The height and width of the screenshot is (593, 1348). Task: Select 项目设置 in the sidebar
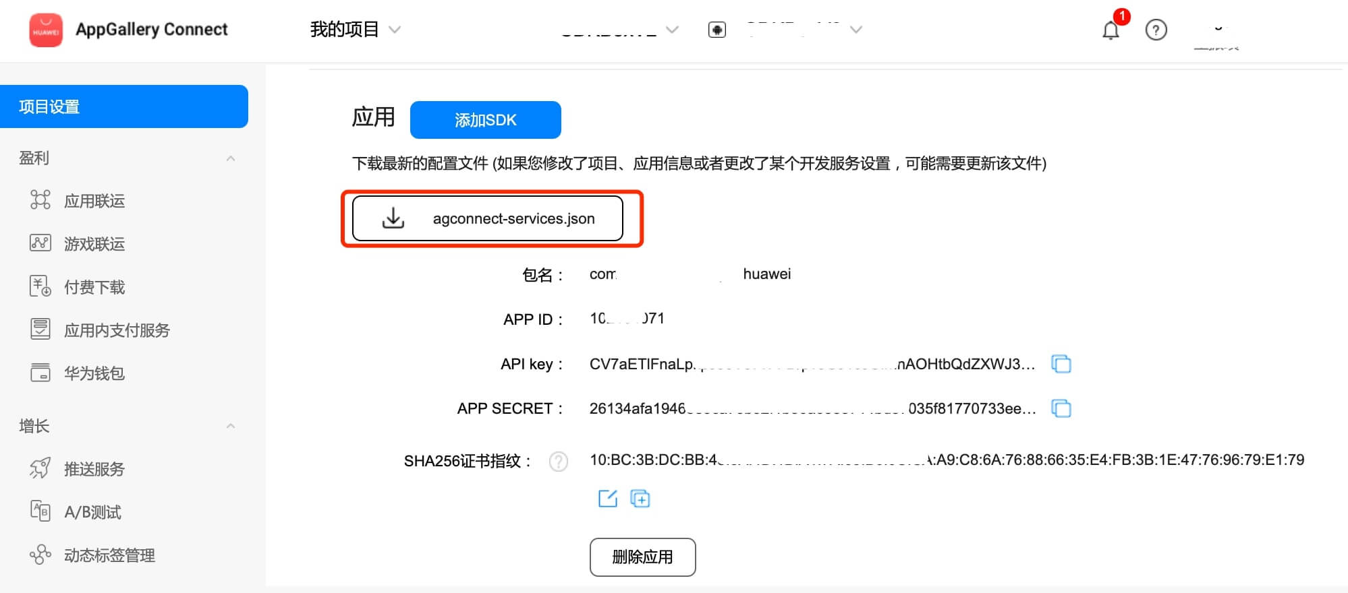pos(124,106)
